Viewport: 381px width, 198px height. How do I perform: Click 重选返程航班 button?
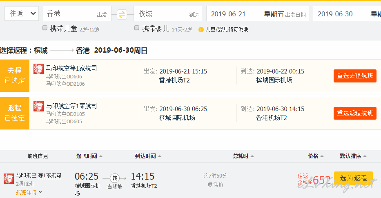(x=355, y=113)
